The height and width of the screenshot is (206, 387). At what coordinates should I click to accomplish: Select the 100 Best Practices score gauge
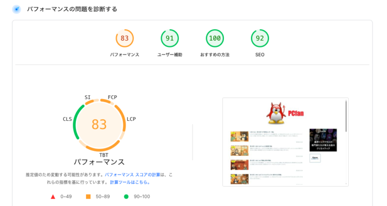[x=215, y=39]
